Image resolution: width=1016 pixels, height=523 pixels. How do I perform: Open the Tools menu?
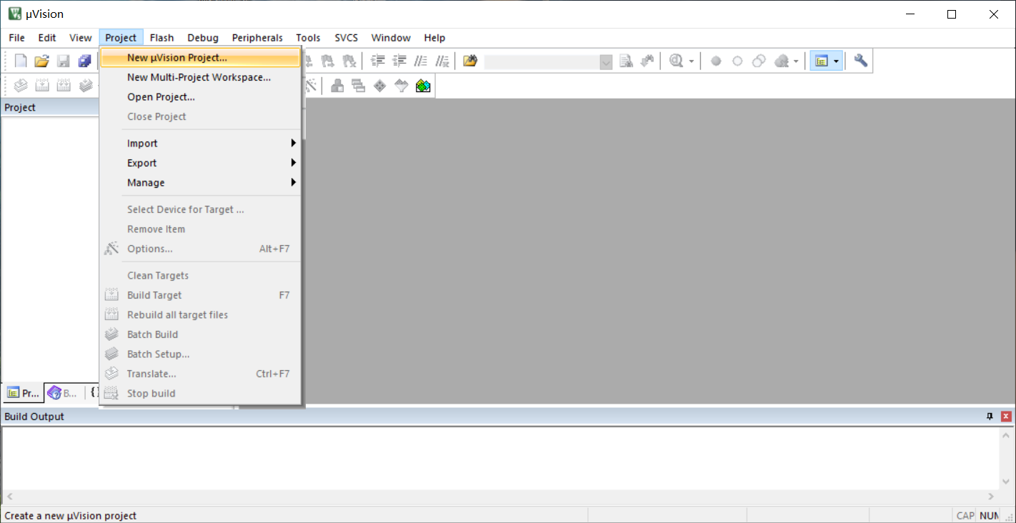point(308,38)
